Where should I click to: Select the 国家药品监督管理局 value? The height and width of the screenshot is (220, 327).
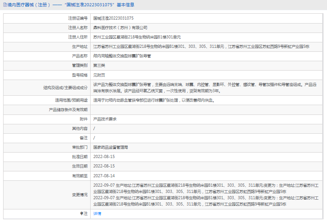[111, 147]
